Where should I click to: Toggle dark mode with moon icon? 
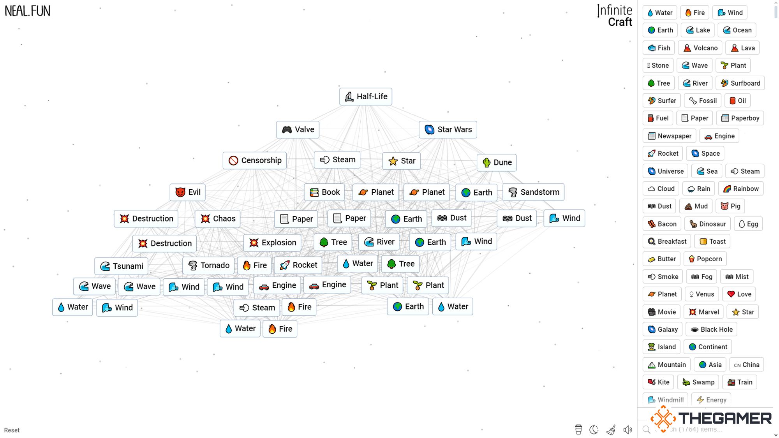click(x=594, y=429)
